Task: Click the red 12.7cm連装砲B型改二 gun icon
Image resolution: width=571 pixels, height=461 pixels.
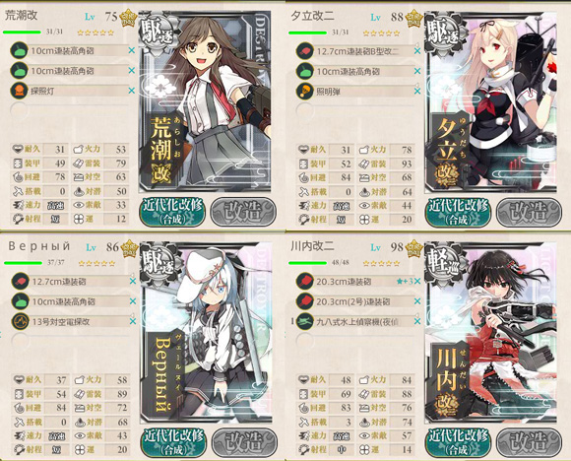Action: click(305, 51)
